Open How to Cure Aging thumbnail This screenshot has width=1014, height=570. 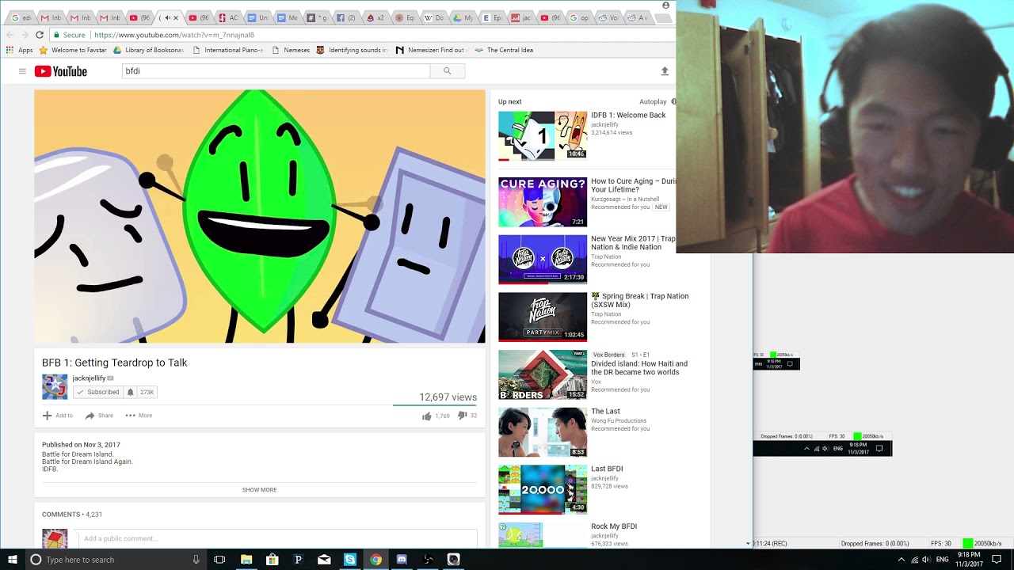pos(543,202)
